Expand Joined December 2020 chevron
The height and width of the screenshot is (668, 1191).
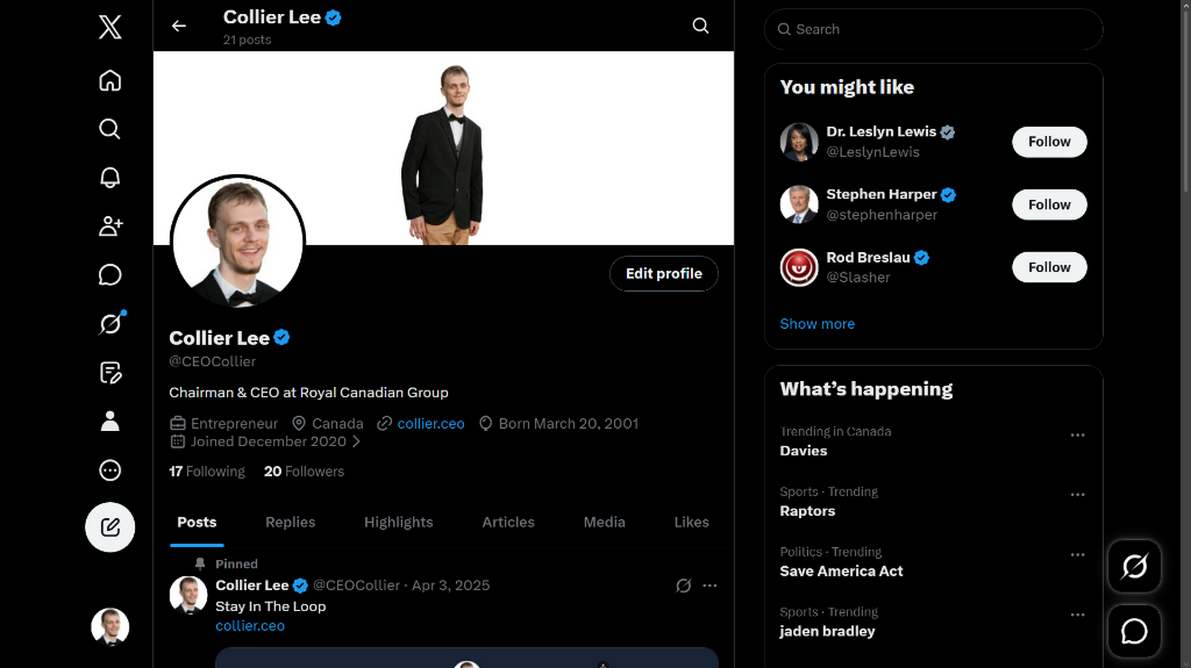pos(357,442)
